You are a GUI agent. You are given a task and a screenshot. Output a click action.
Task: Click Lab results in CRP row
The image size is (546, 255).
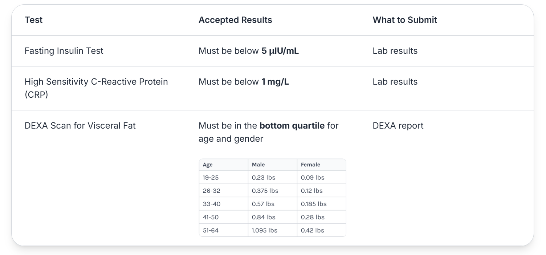(x=395, y=82)
